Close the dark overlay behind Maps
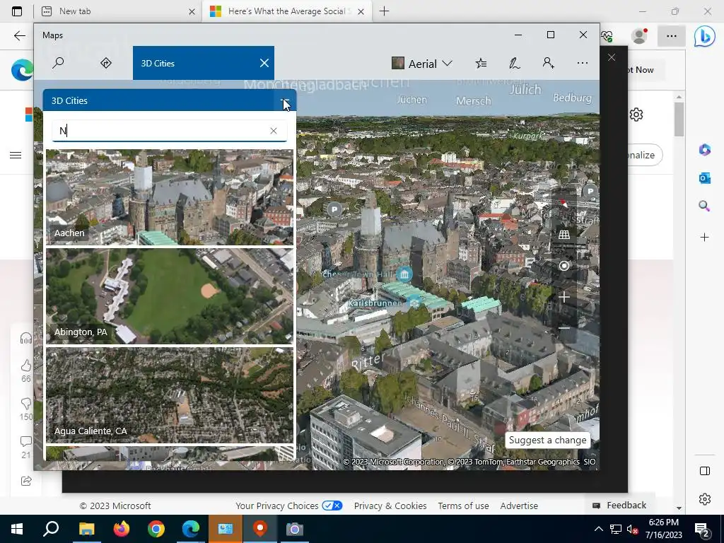The height and width of the screenshot is (543, 724). 612,57
